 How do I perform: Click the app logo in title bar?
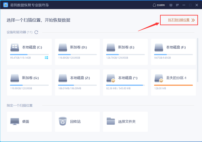click(6, 5)
